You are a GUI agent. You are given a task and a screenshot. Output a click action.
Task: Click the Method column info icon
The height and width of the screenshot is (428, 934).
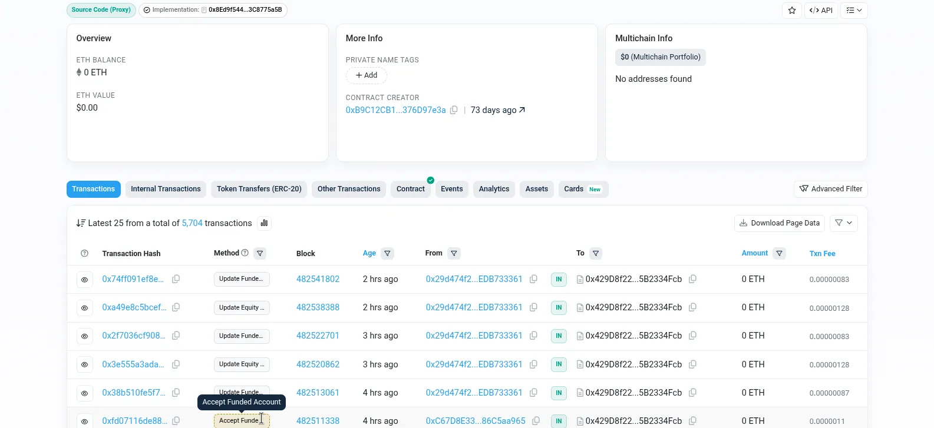245,253
